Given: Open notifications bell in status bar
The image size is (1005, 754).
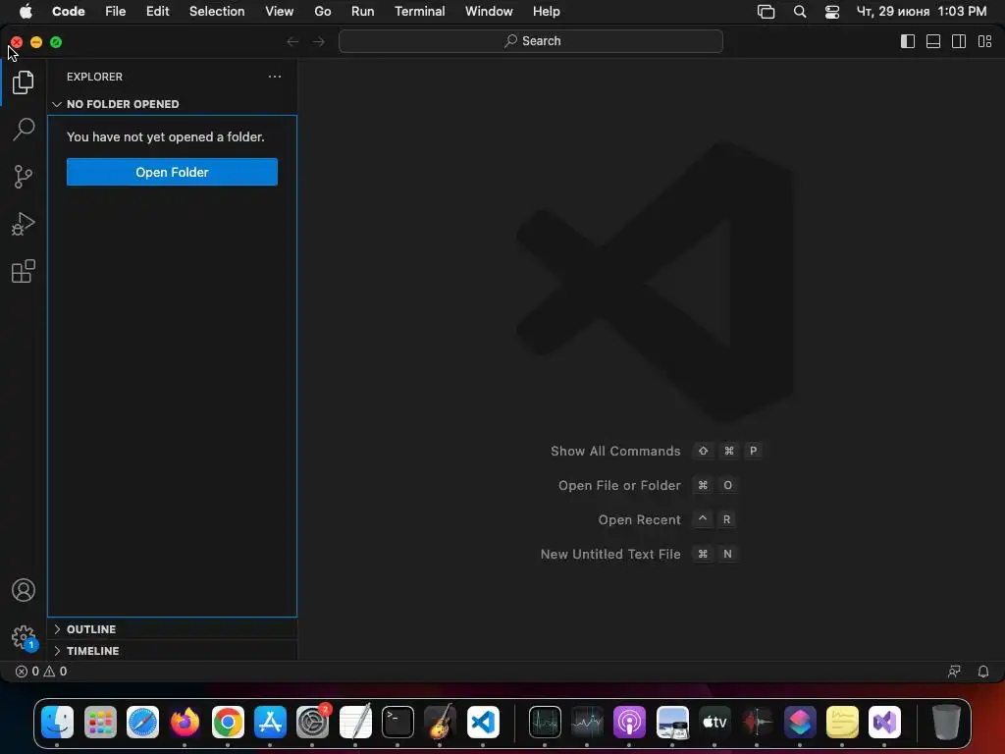Looking at the screenshot, I should coord(982,672).
